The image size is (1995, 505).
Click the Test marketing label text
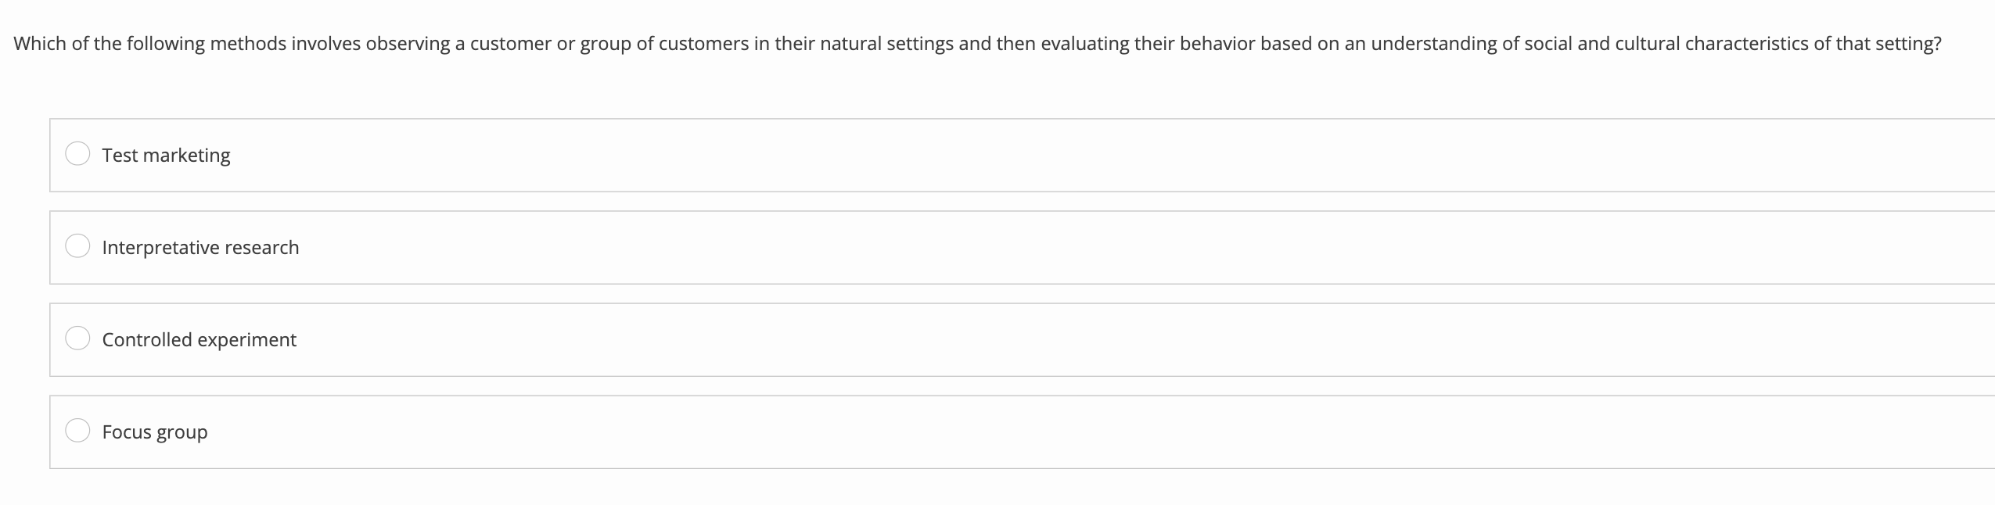point(166,155)
